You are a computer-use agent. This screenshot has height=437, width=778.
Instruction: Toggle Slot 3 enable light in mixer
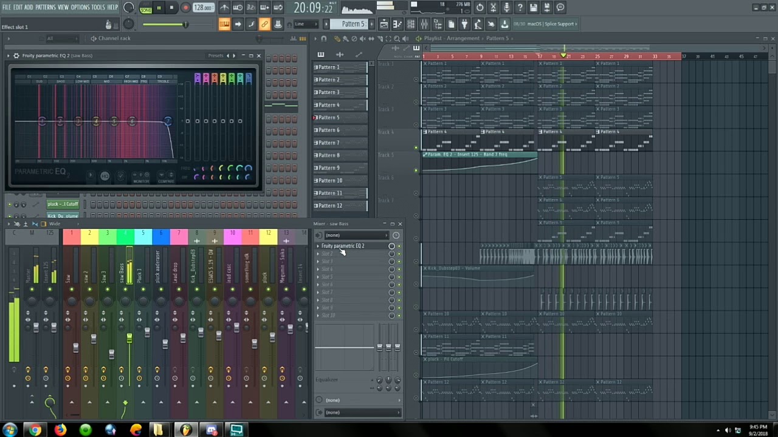[x=399, y=262]
